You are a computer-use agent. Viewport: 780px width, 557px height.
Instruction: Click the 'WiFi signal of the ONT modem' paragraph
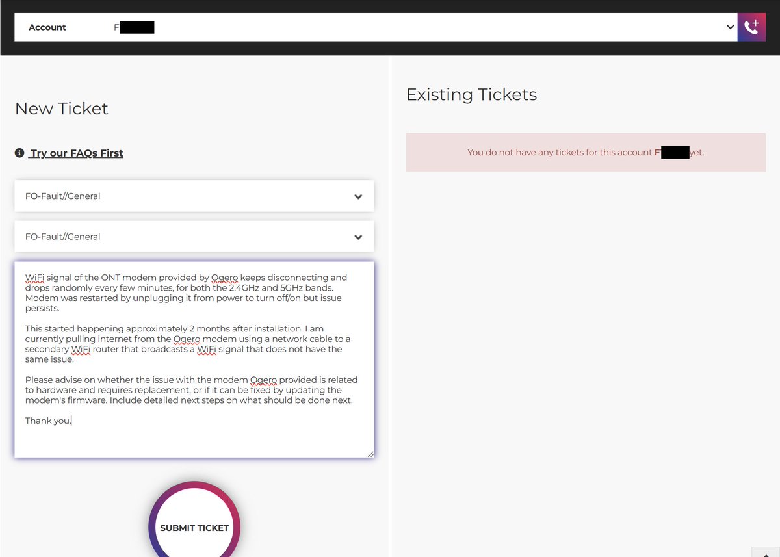[187, 292]
